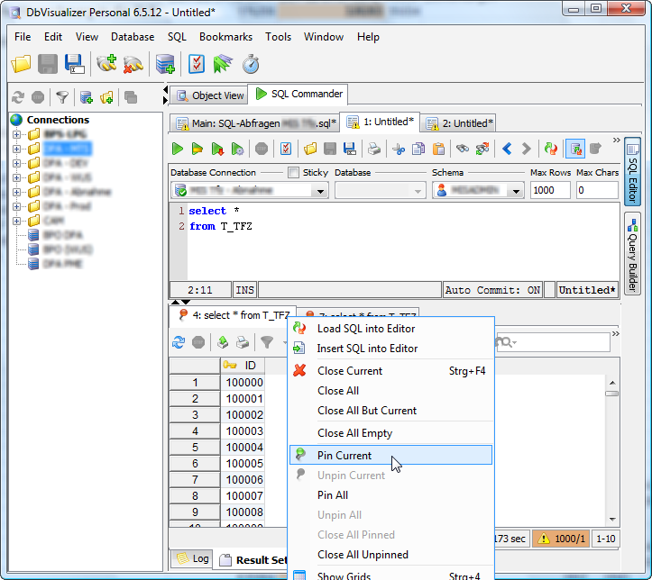Screen dimensions: 652x580
Task: Click the filter funnel icon in Connections toolbar
Action: tap(62, 97)
